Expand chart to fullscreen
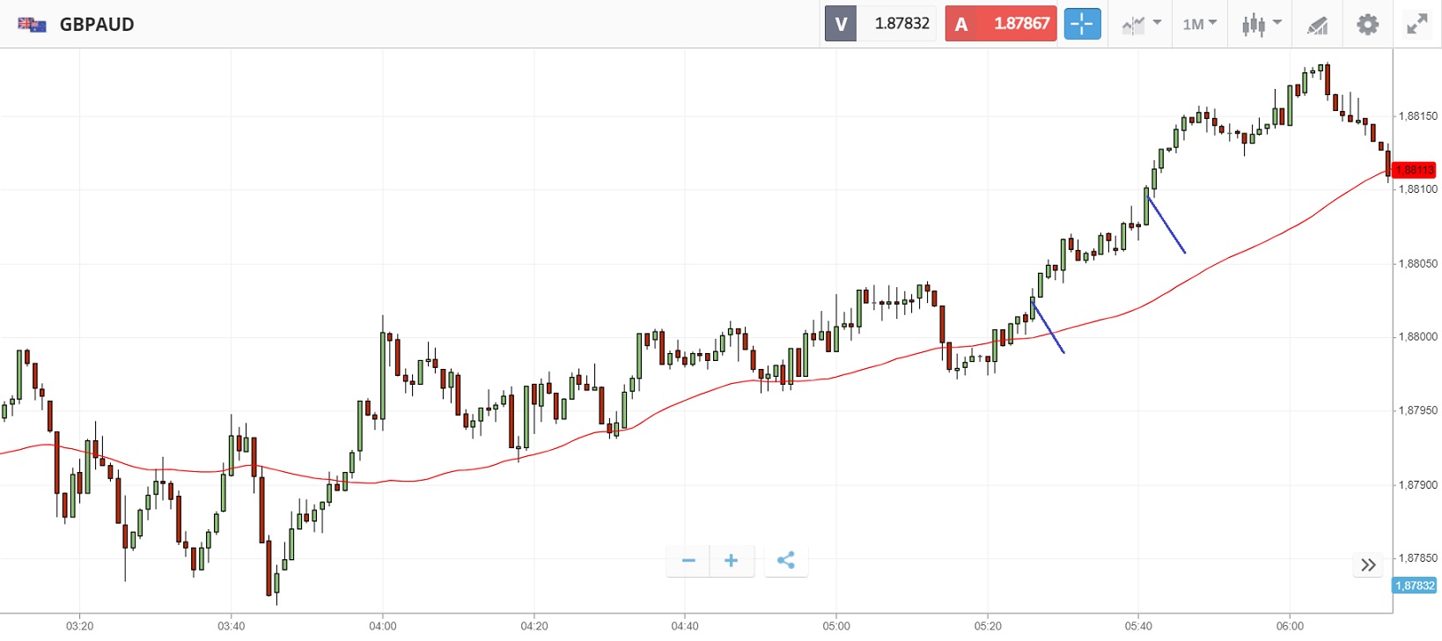Screen dimensions: 1442x641 pos(1416,24)
